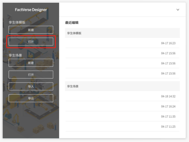Open recent scene edited 04-17 16:24
189x142 pixels.
tap(122, 106)
